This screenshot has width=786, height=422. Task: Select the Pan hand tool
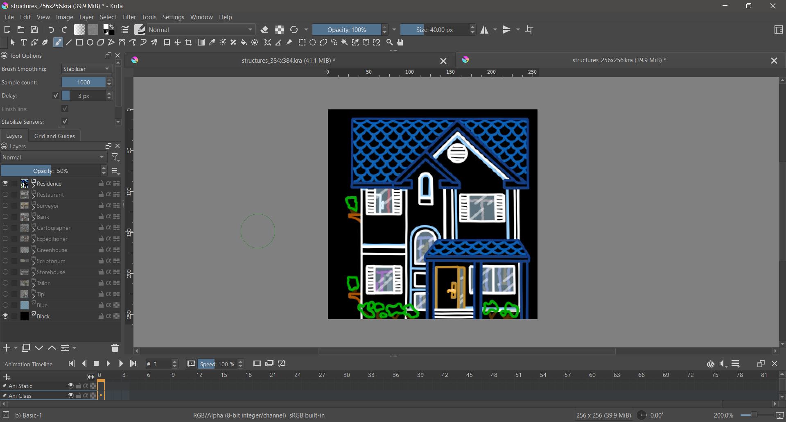click(400, 42)
